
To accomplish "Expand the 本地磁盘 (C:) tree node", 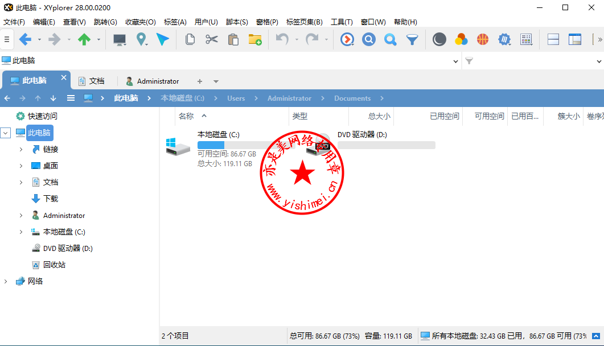I will tap(21, 232).
